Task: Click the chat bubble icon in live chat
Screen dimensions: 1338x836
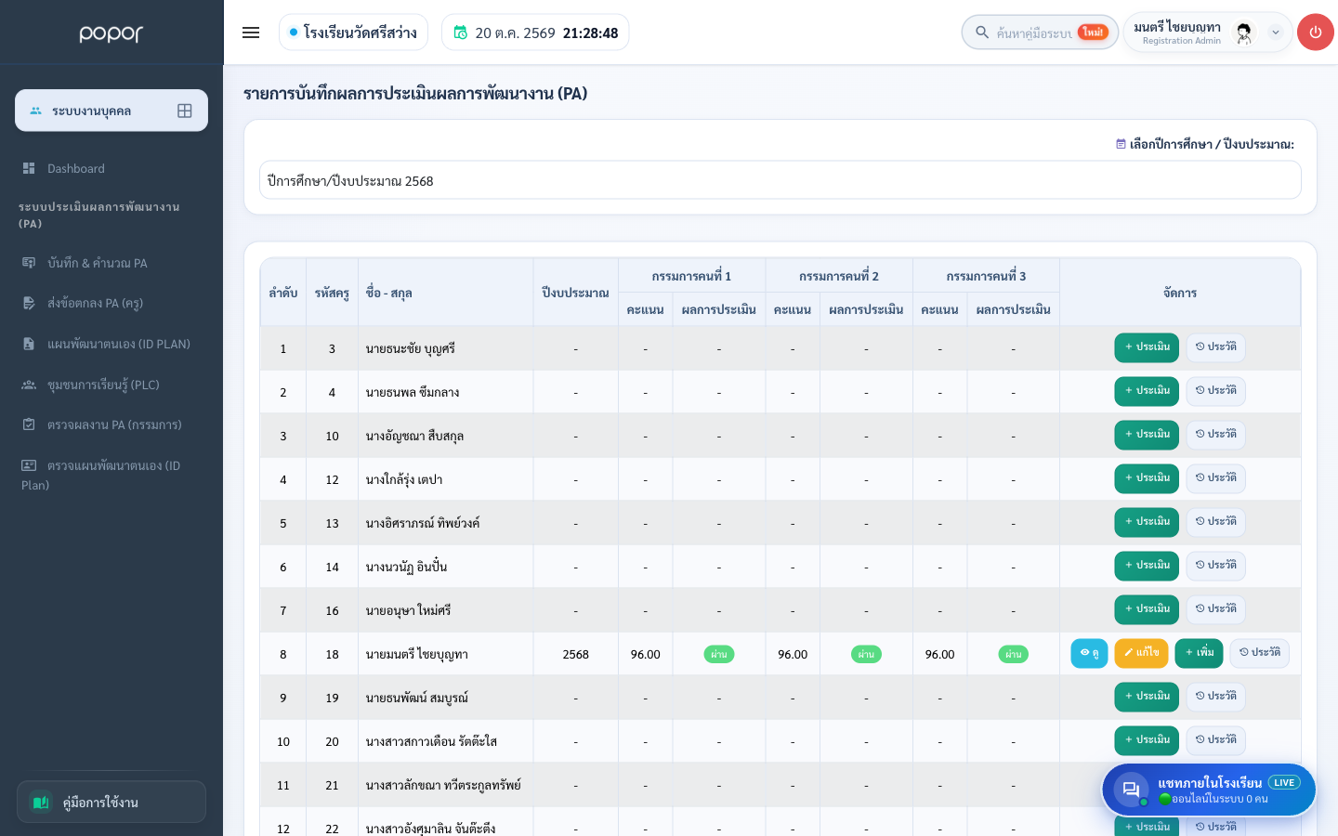Action: pyautogui.click(x=1131, y=790)
